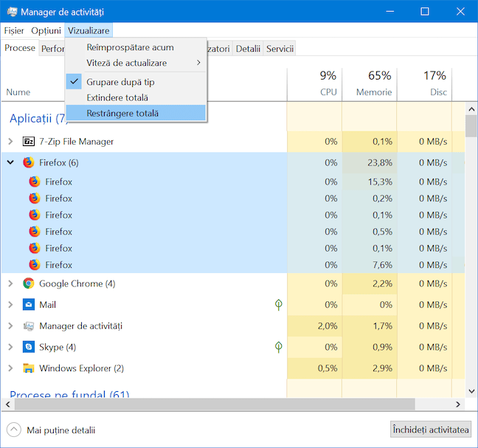Expand the Google Chrome (4) group
478x448 pixels.
(10, 283)
